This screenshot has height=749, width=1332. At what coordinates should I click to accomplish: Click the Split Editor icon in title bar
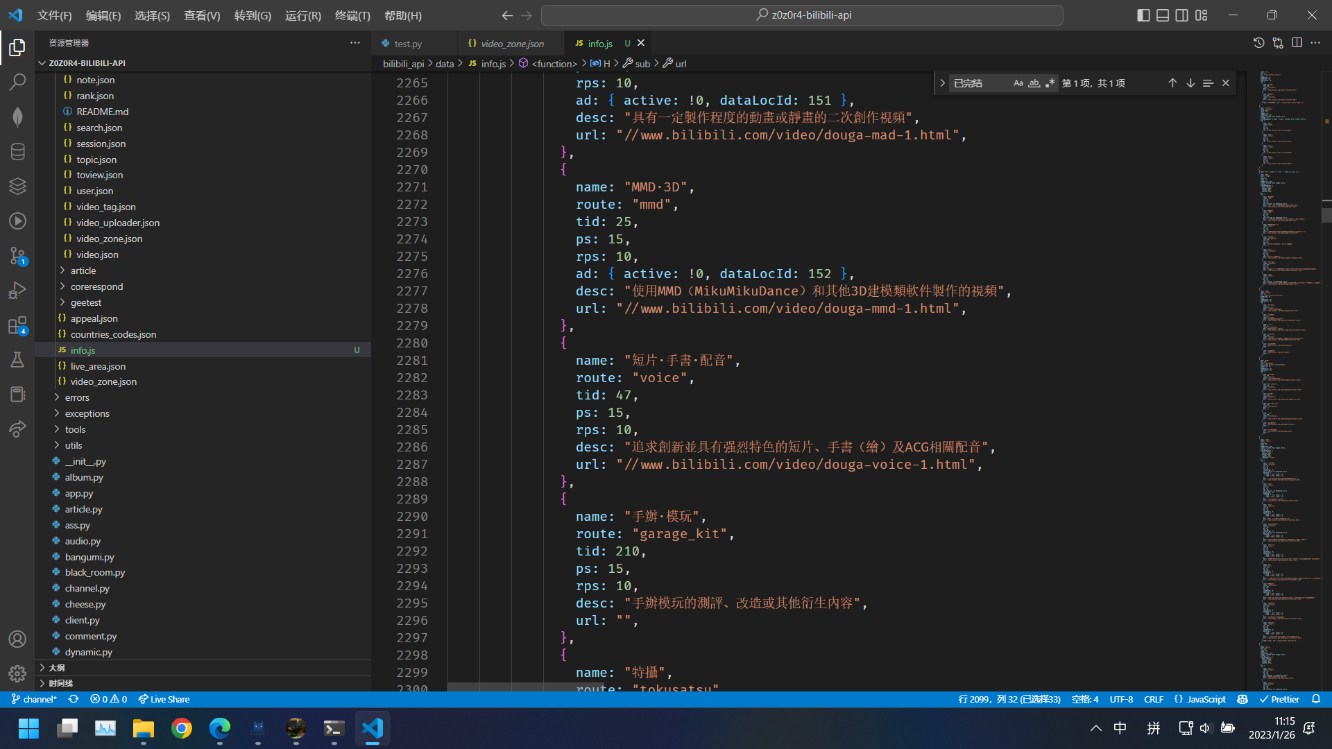pos(1297,42)
